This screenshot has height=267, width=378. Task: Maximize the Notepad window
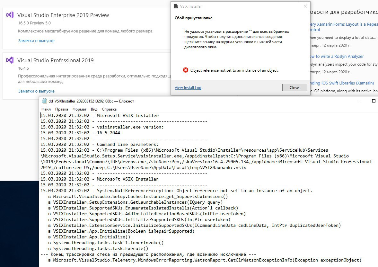374,101
